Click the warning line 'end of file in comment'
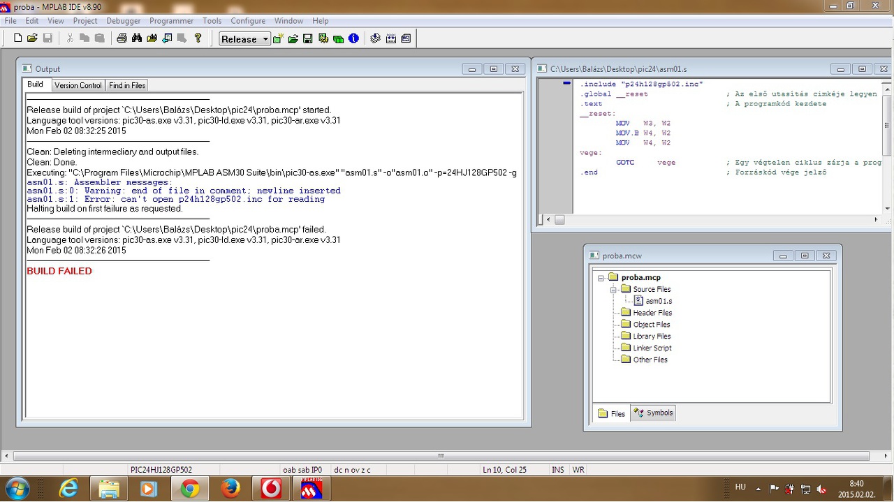This screenshot has height=502, width=894. click(x=184, y=191)
